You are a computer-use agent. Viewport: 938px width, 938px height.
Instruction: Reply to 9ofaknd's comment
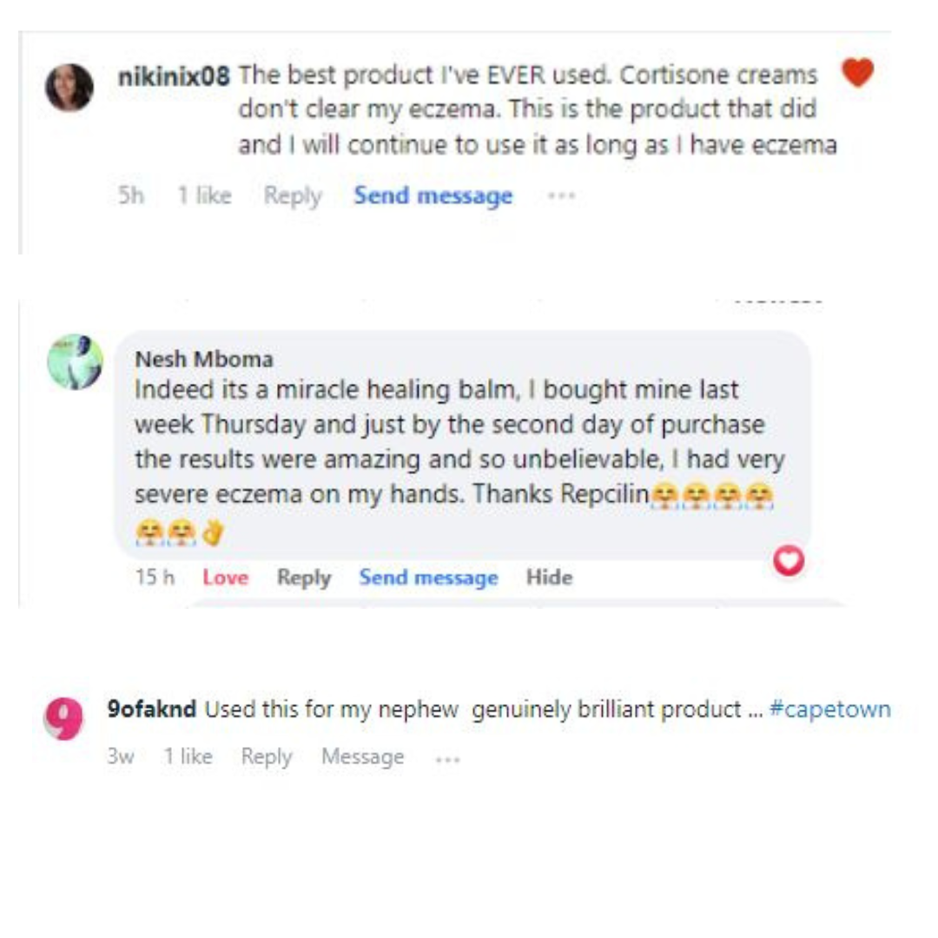pos(267,757)
